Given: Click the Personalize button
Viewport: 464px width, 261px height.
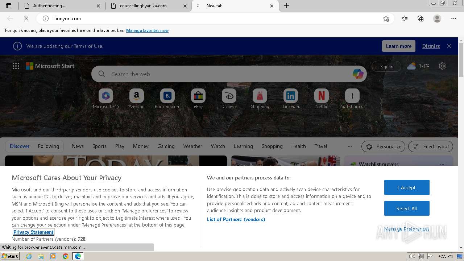Looking at the screenshot, I should (383, 146).
